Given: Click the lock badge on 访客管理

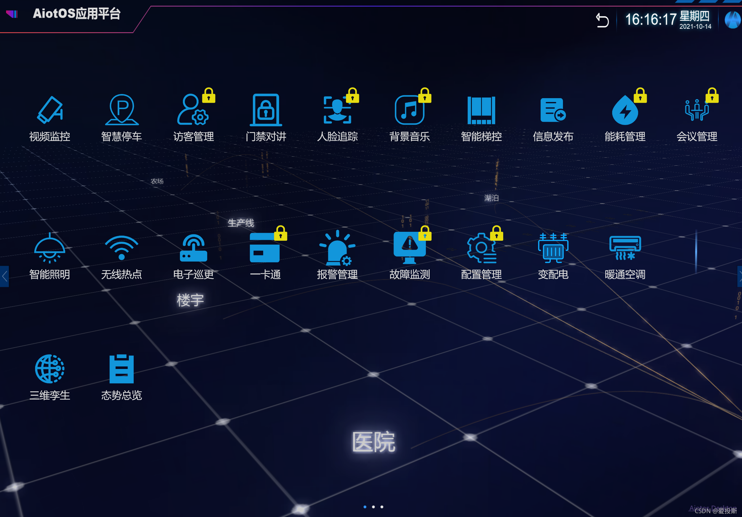Looking at the screenshot, I should tap(209, 96).
